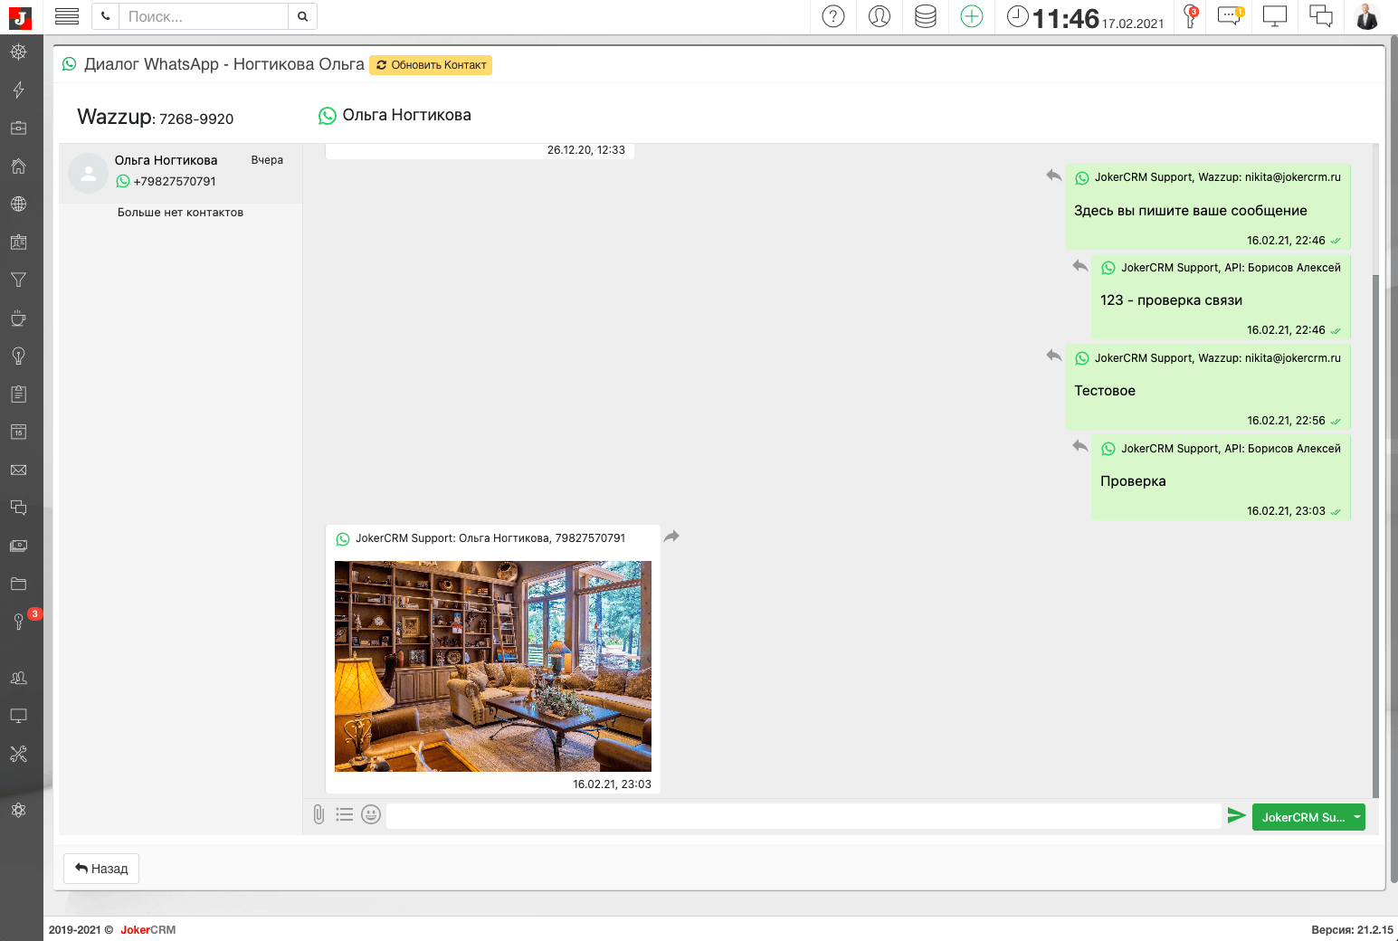Open the hamburger menu at top left
This screenshot has width=1398, height=941.
click(x=66, y=15)
